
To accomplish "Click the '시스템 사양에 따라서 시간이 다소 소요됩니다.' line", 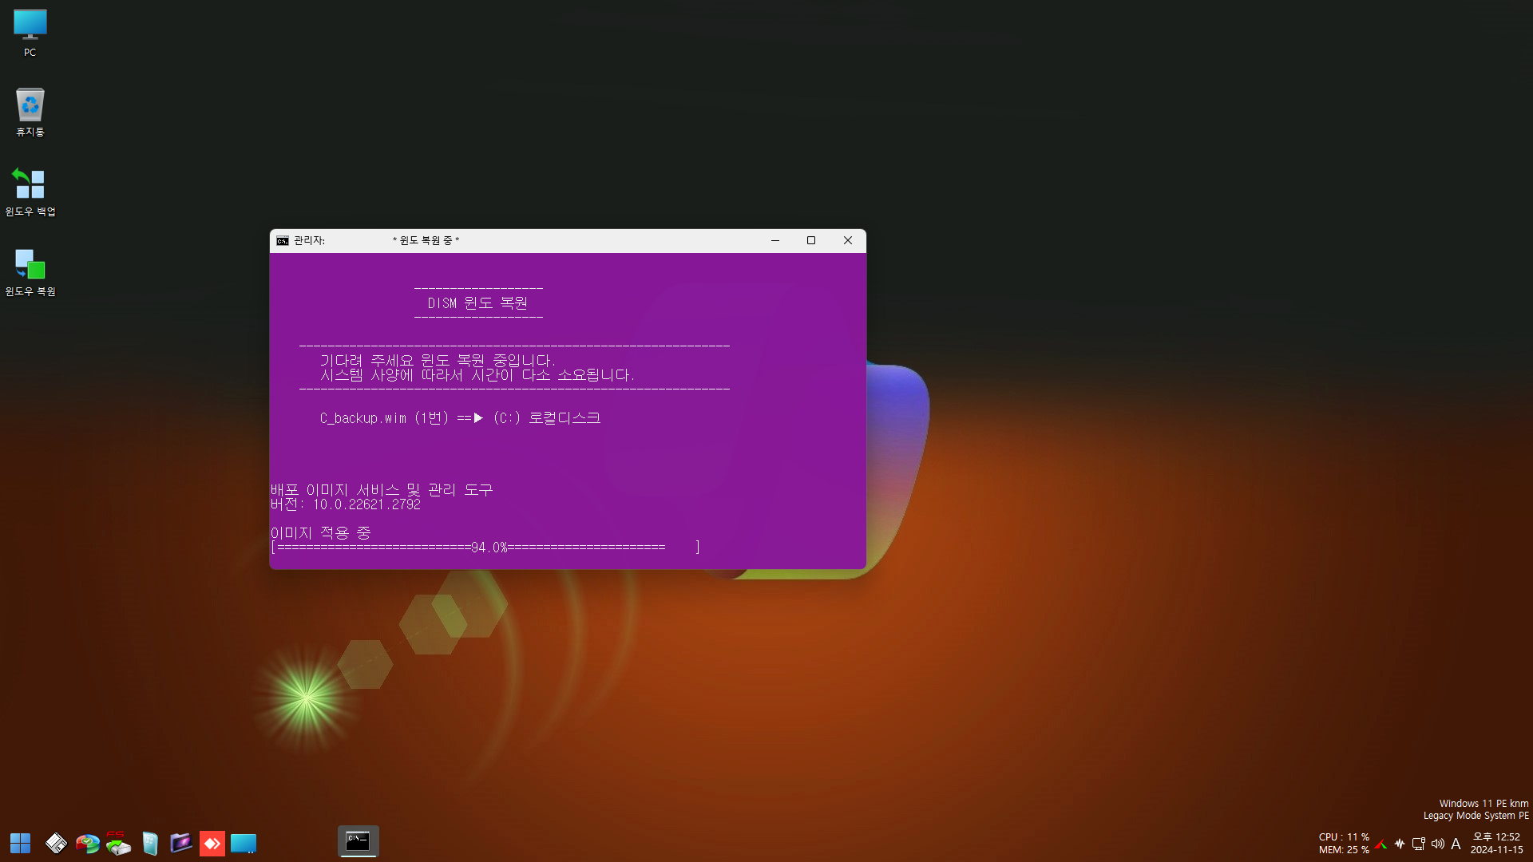I will click(477, 375).
